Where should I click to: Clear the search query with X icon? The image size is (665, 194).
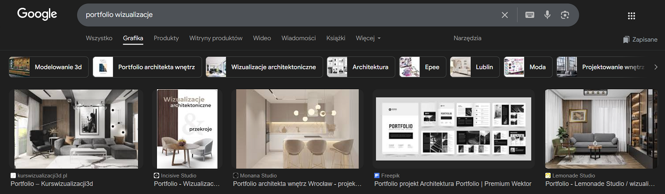505,15
